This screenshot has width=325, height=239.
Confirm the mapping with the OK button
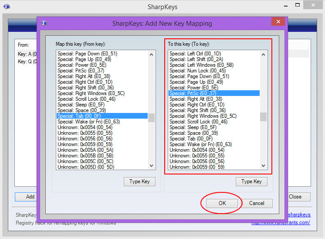222,203
